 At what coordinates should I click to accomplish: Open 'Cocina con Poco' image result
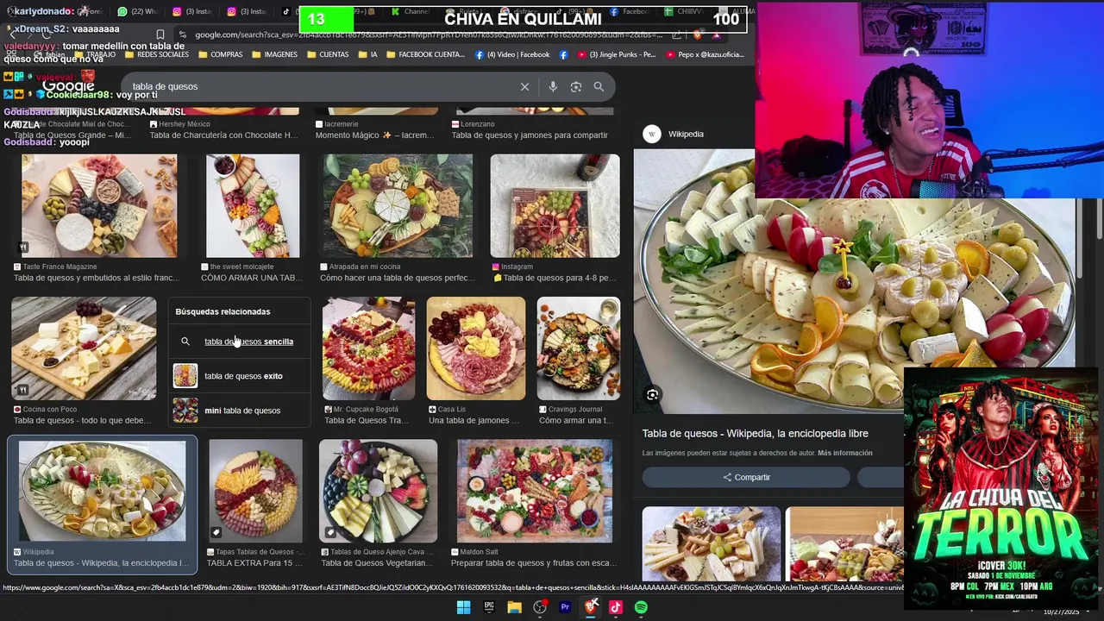pyautogui.click(x=84, y=348)
